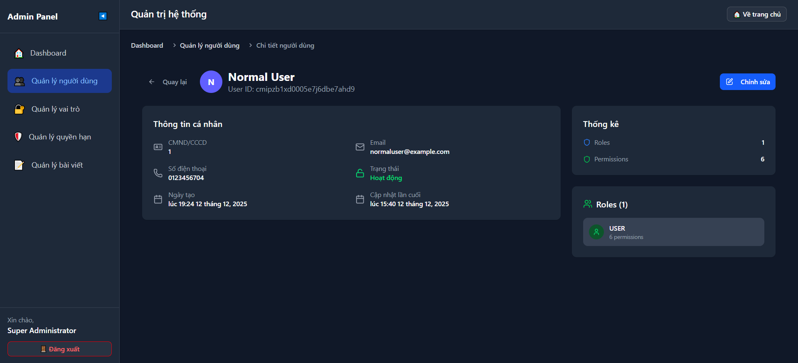Click the Dashboard house icon in sidebar

click(19, 54)
